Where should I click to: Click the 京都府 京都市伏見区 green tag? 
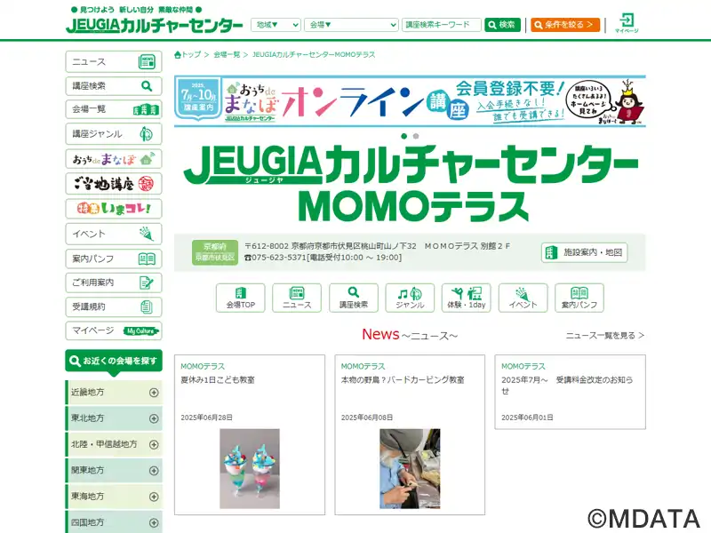(215, 252)
